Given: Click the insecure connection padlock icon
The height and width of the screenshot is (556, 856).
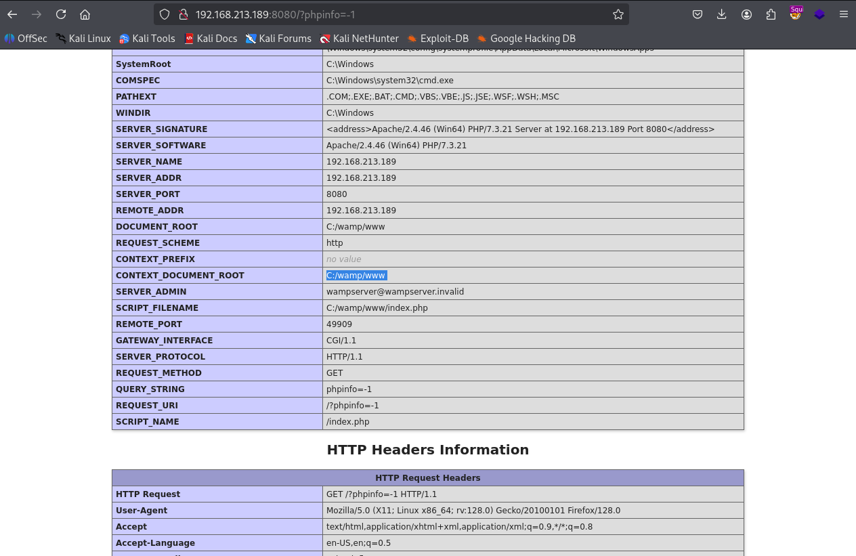Looking at the screenshot, I should 181,14.
